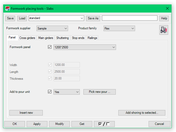The image size is (176, 132).
Task: Switch to the Cross girders tab
Action: pos(27,38)
